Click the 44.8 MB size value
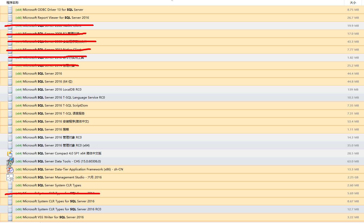Image resolution: width=364 pixels, height=223 pixels. [x=353, y=82]
